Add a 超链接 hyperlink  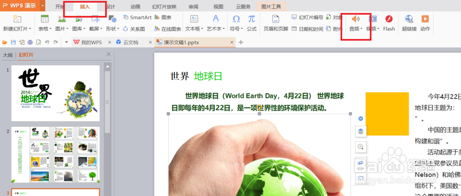click(x=409, y=23)
